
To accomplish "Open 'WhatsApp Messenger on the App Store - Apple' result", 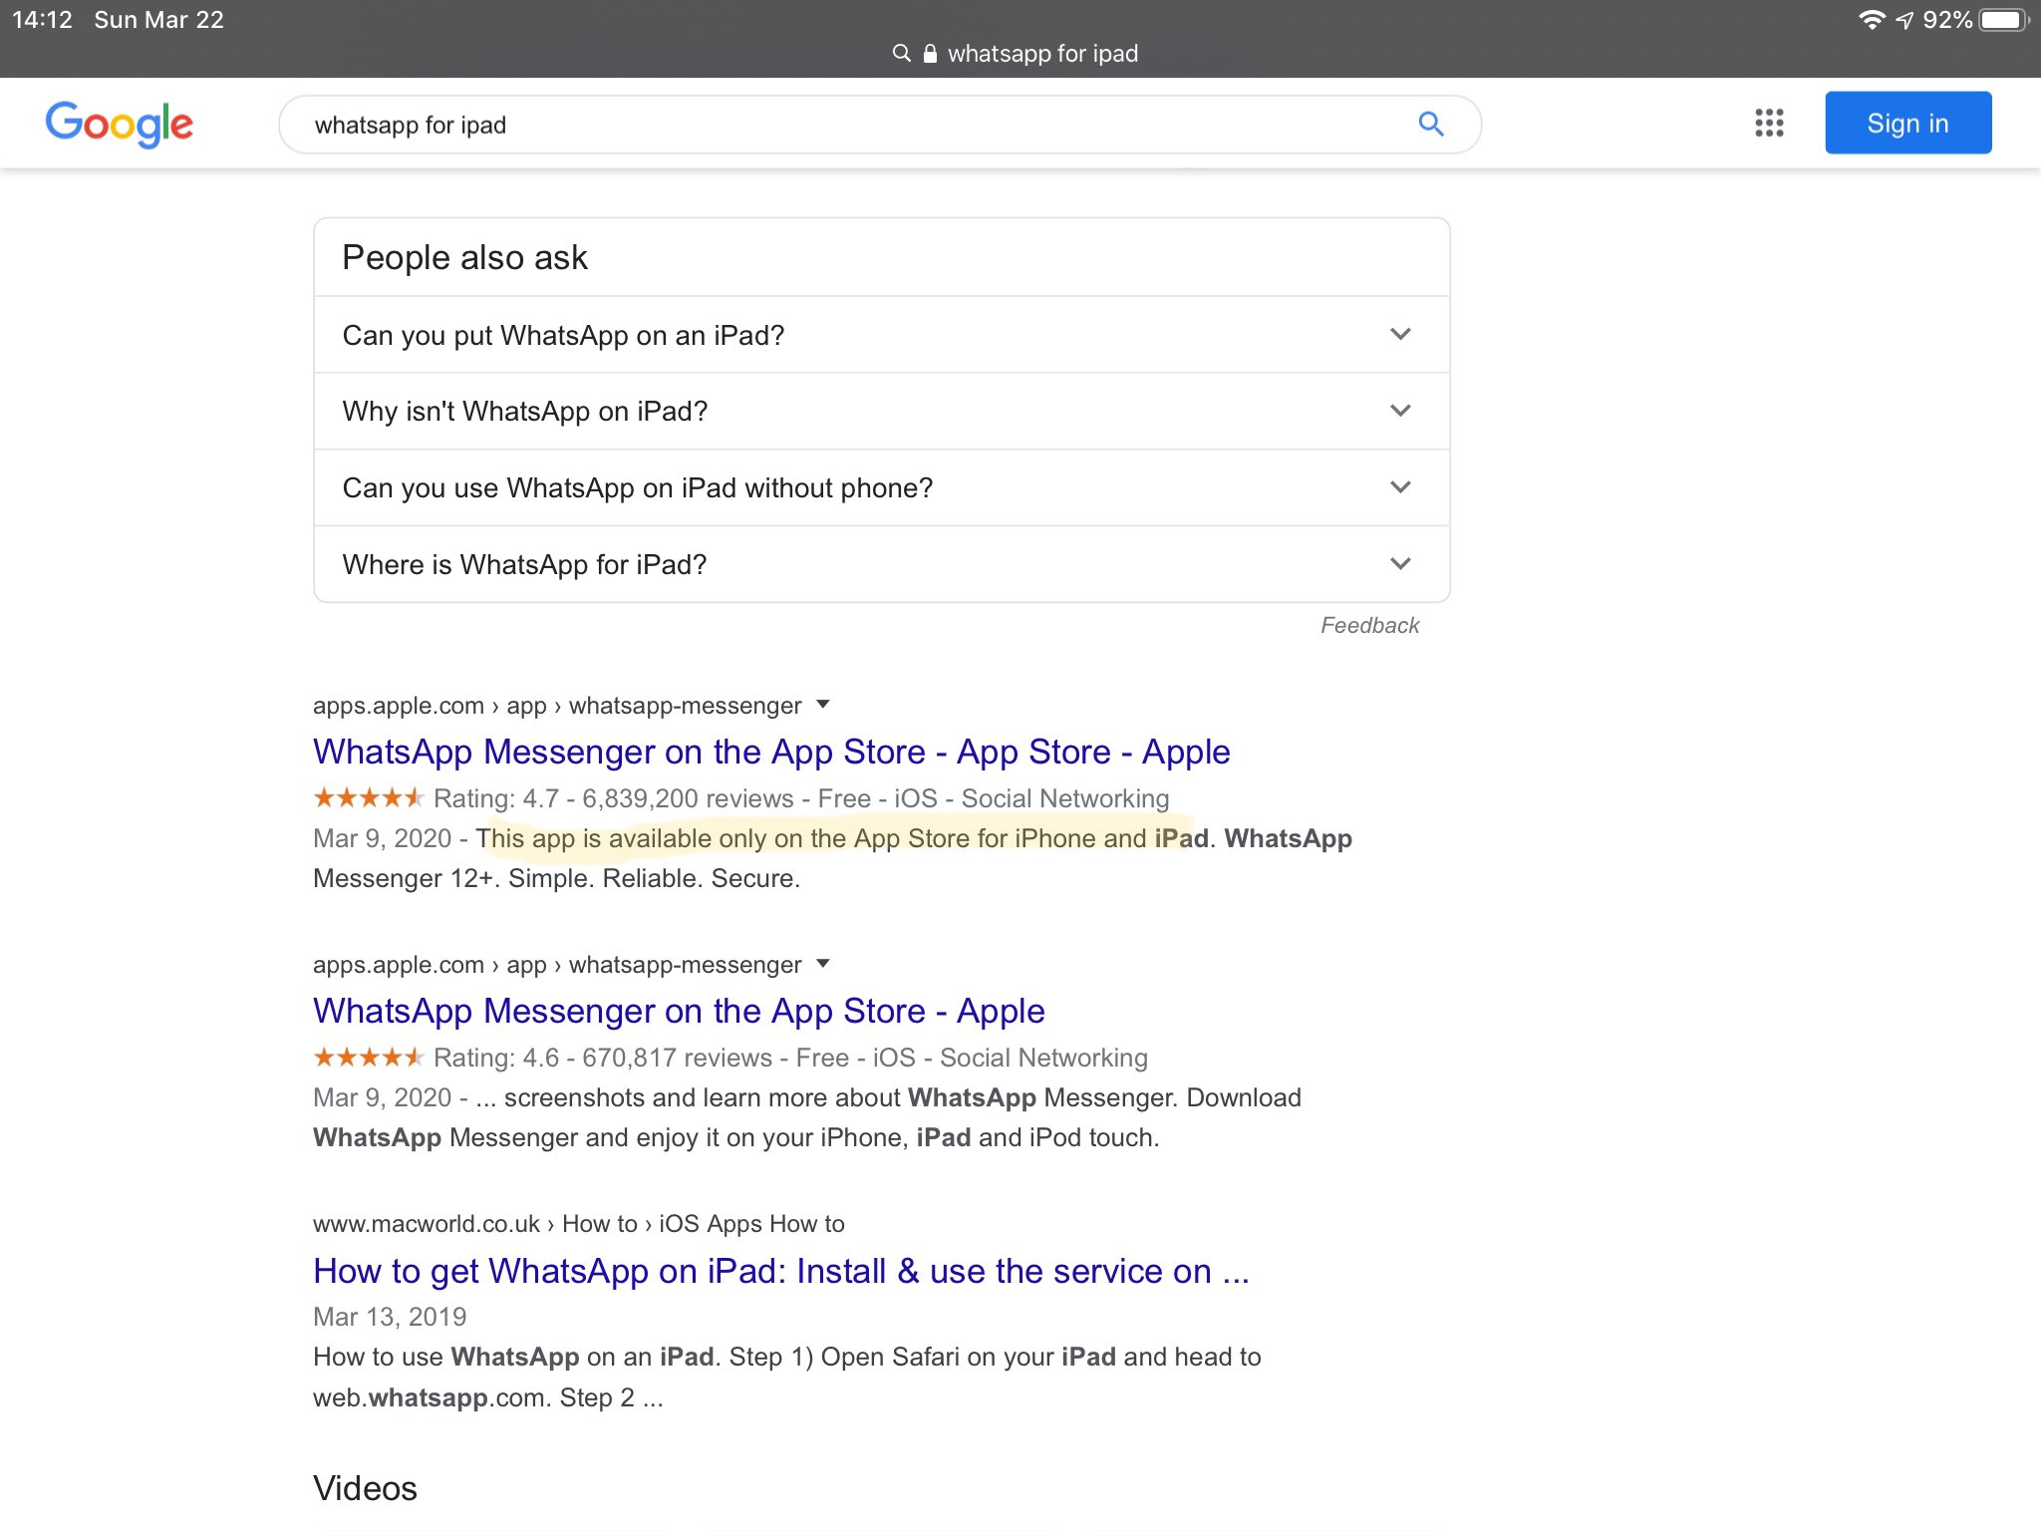I will pos(679,1011).
